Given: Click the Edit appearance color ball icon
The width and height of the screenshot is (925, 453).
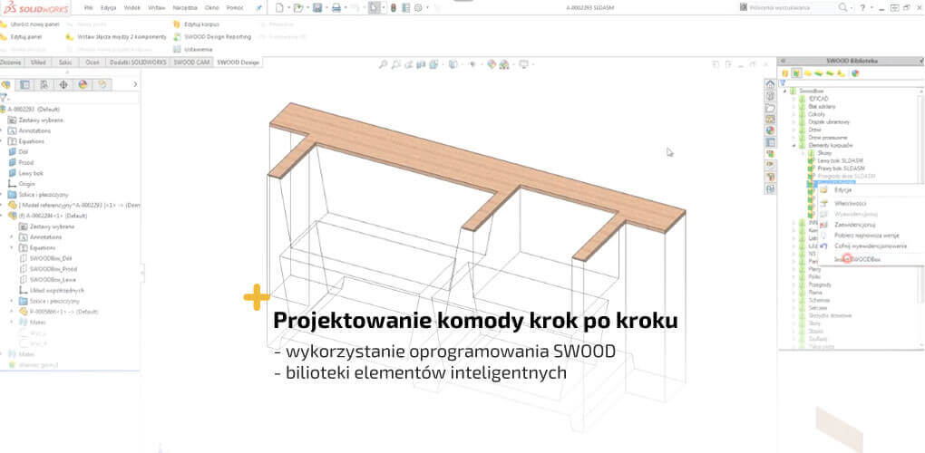Looking at the screenshot, I should (x=492, y=64).
